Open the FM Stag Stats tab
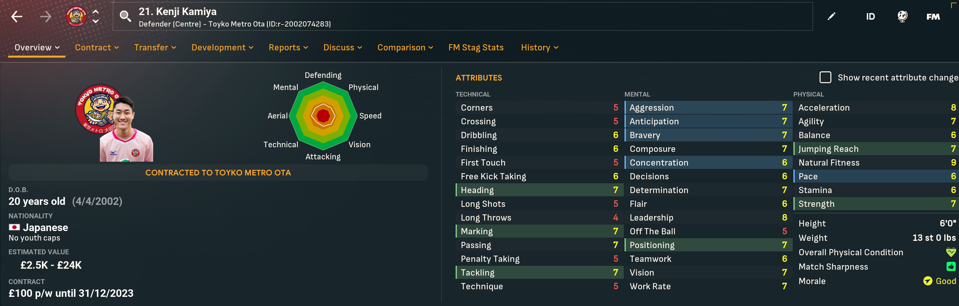Screen dimensions: 959x306 click(x=476, y=48)
